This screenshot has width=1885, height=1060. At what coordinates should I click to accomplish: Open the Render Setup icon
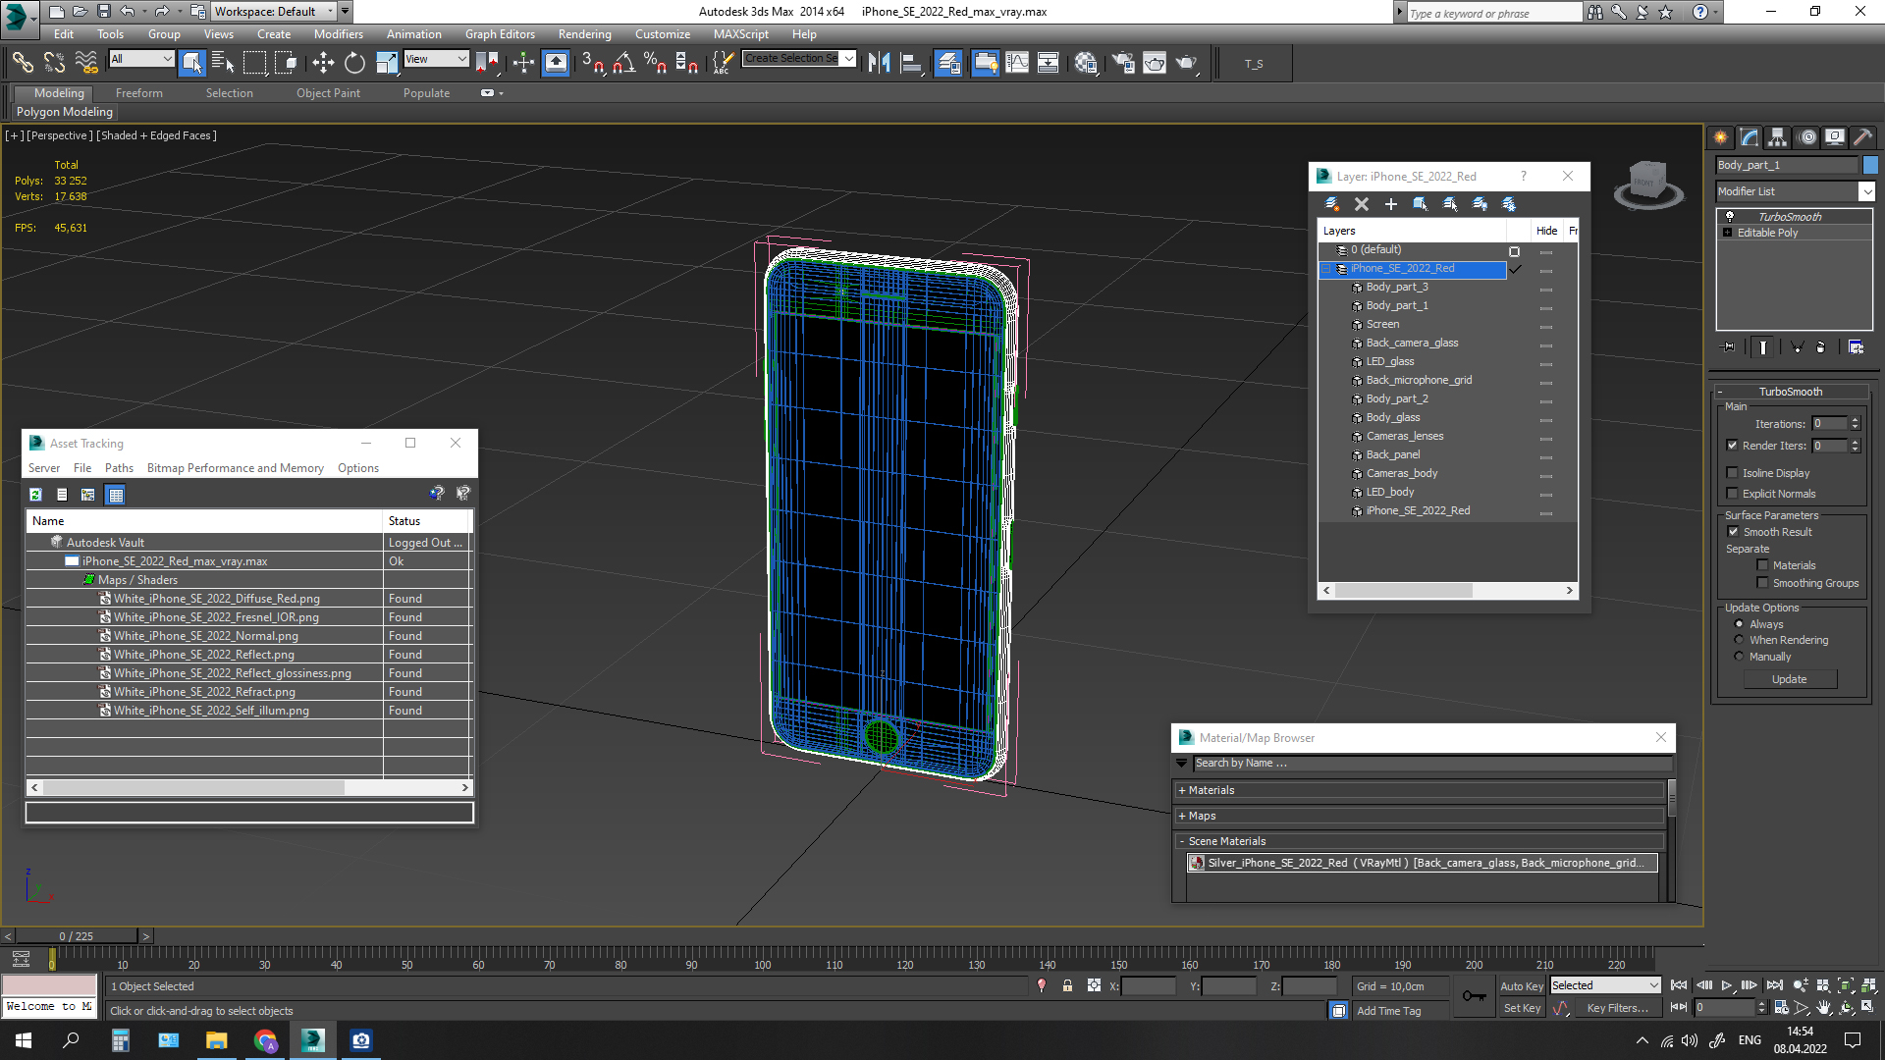coord(1122,63)
